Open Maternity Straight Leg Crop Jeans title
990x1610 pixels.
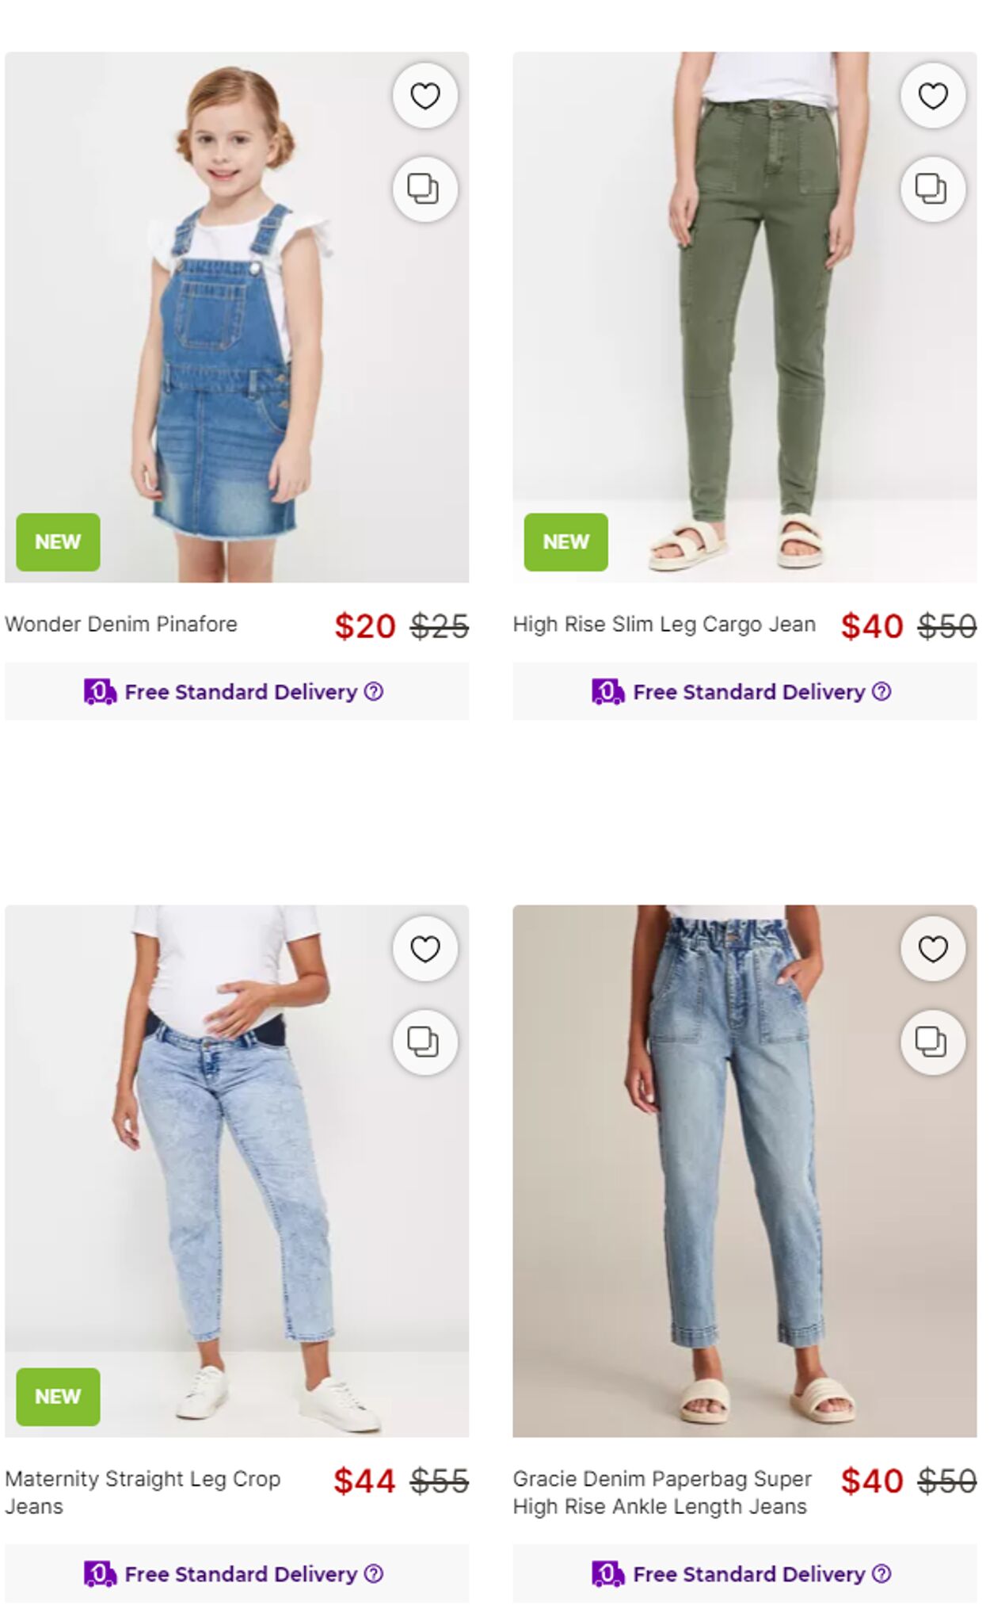click(143, 1493)
